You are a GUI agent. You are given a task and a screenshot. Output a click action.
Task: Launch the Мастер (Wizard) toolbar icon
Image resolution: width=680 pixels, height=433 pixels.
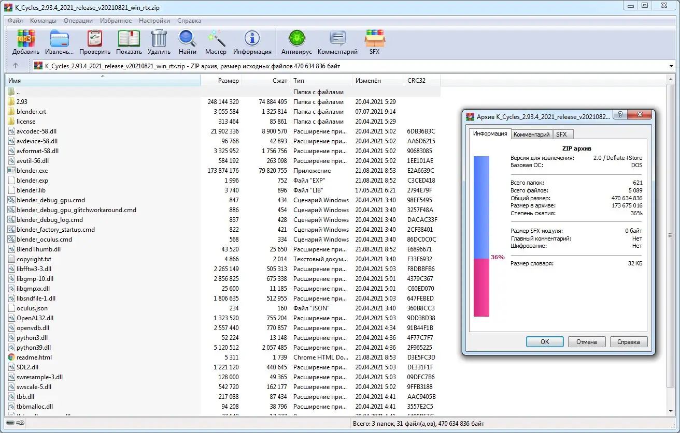pos(216,39)
